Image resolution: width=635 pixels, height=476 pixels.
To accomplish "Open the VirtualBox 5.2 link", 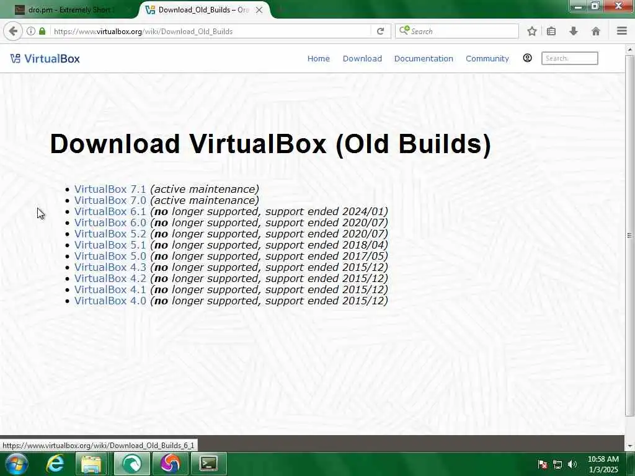I will tap(110, 234).
